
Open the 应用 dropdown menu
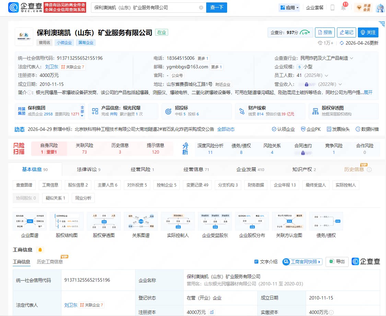tap(290, 8)
